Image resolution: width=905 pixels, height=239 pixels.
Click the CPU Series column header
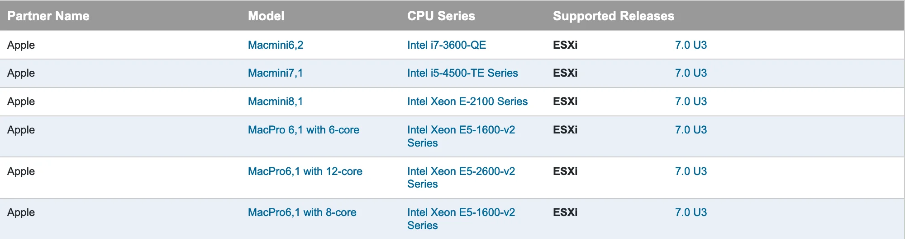441,16
